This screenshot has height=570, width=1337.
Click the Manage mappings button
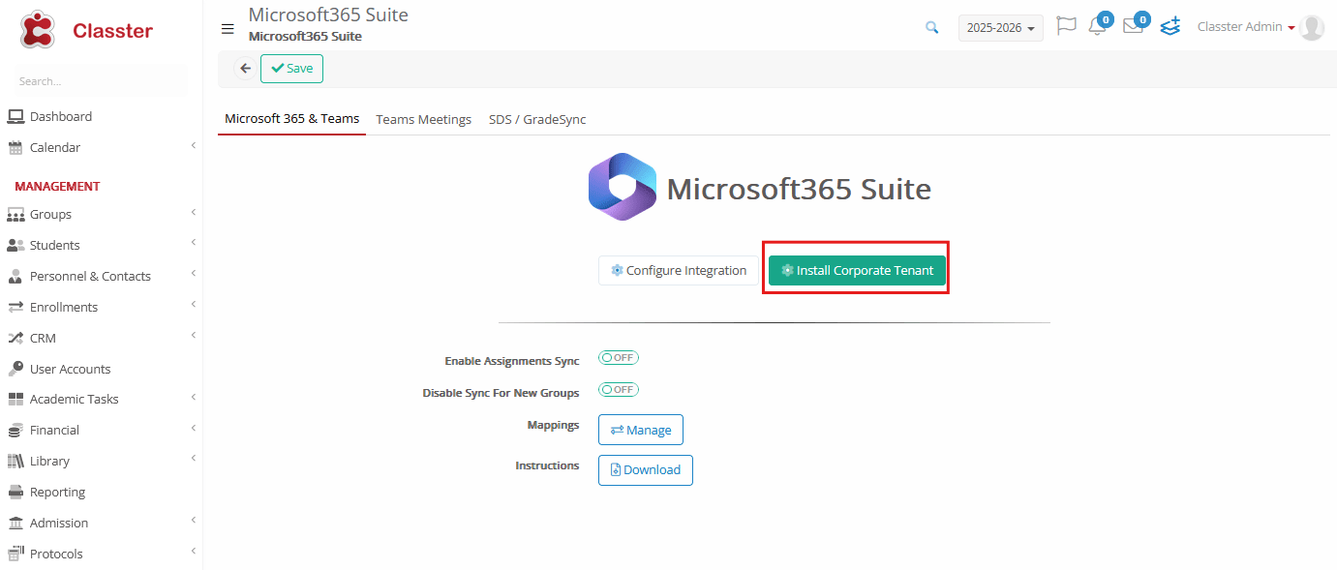click(x=641, y=430)
